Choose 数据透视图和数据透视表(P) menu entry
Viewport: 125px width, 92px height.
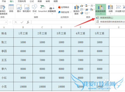point(110,22)
